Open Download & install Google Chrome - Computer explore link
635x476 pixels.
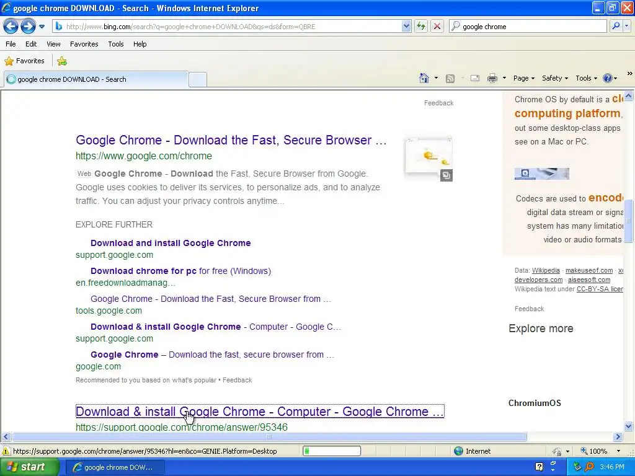215,327
